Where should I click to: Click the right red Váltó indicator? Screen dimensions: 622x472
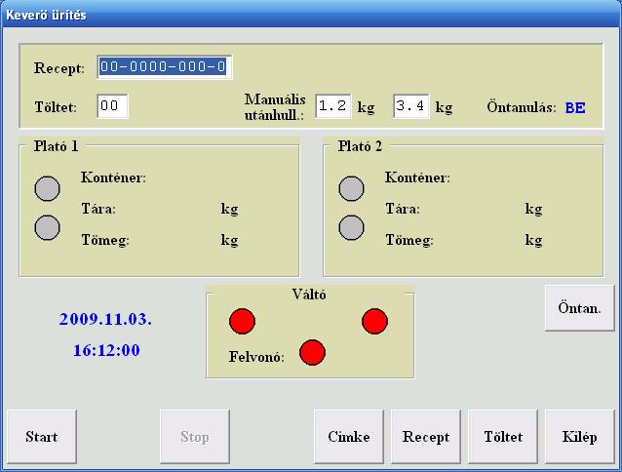375,321
